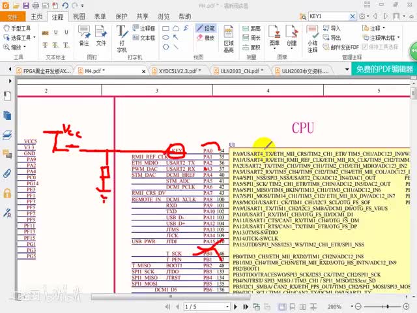Adjust the zoom slider handle
Screen dimensions: 417x313
[388, 306]
